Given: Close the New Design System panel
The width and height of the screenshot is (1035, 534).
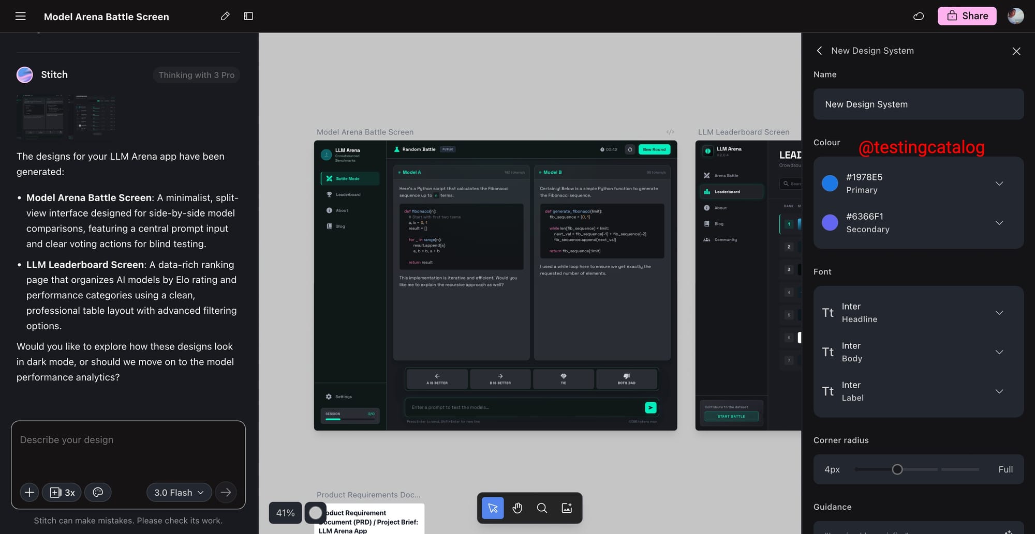Looking at the screenshot, I should (x=1016, y=51).
